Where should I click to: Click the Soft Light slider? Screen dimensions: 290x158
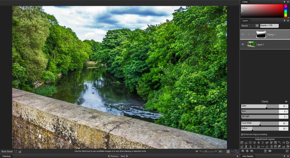click(260, 117)
